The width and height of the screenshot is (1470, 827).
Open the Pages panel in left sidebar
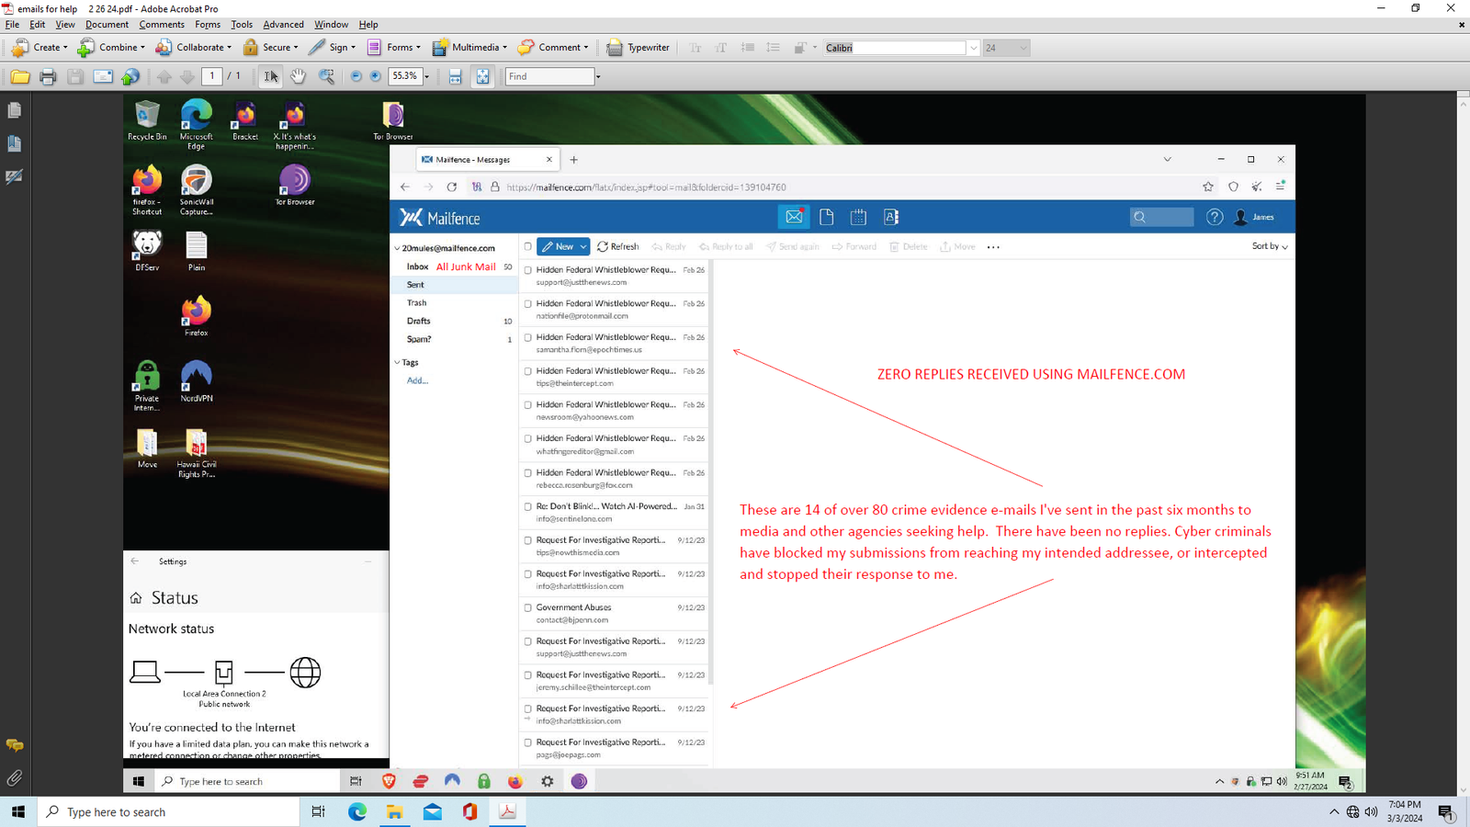pyautogui.click(x=15, y=111)
